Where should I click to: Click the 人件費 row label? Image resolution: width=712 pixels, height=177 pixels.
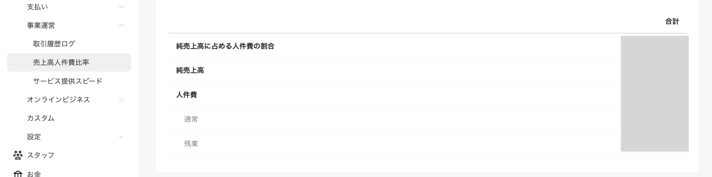[x=187, y=95]
